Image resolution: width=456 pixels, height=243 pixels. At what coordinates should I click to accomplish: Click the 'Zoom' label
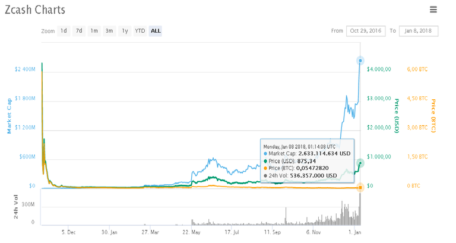tap(48, 31)
